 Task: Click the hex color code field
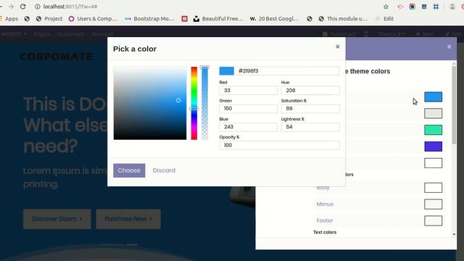(x=288, y=71)
